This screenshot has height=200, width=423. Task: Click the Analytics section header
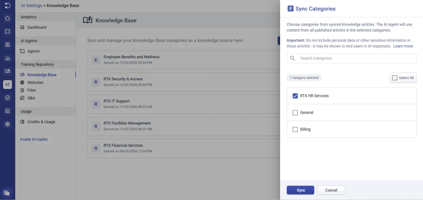(45, 17)
